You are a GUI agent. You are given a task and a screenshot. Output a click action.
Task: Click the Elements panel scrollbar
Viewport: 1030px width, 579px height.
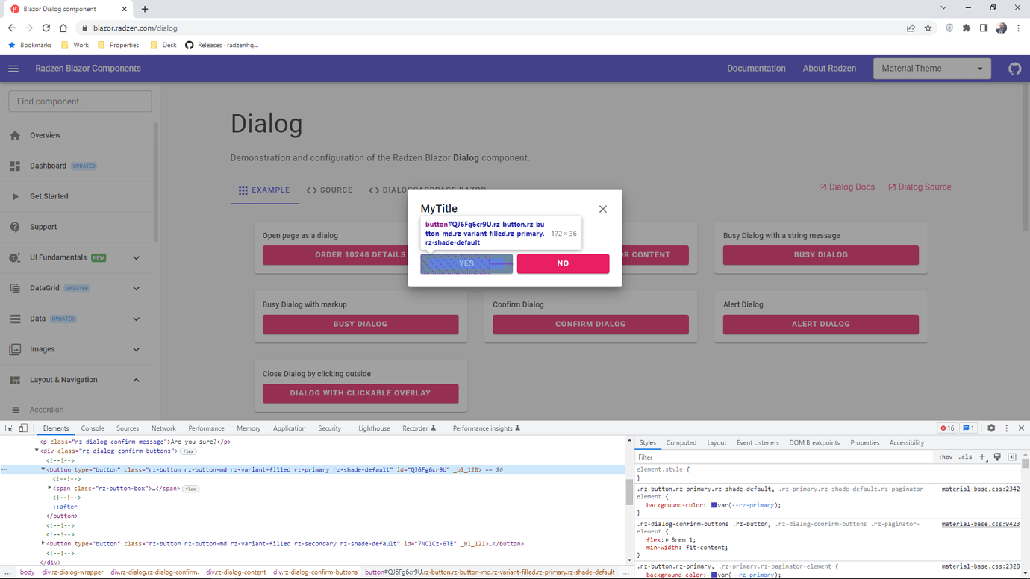(629, 493)
